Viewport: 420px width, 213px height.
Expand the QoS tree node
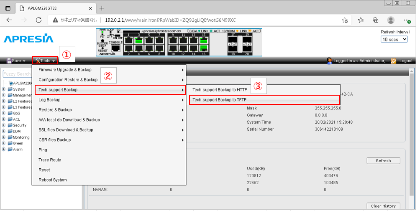pyautogui.click(x=4, y=114)
